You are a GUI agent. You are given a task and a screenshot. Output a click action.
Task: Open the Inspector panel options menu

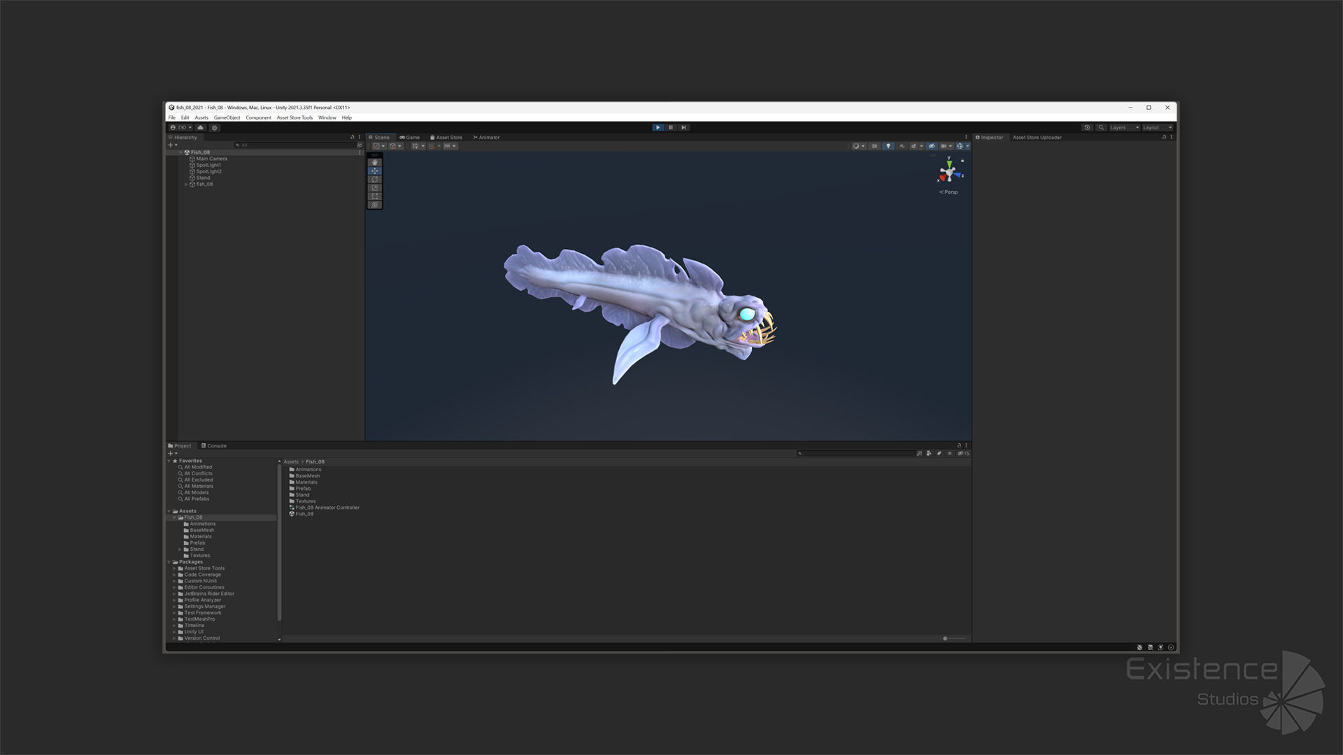[x=1171, y=137]
